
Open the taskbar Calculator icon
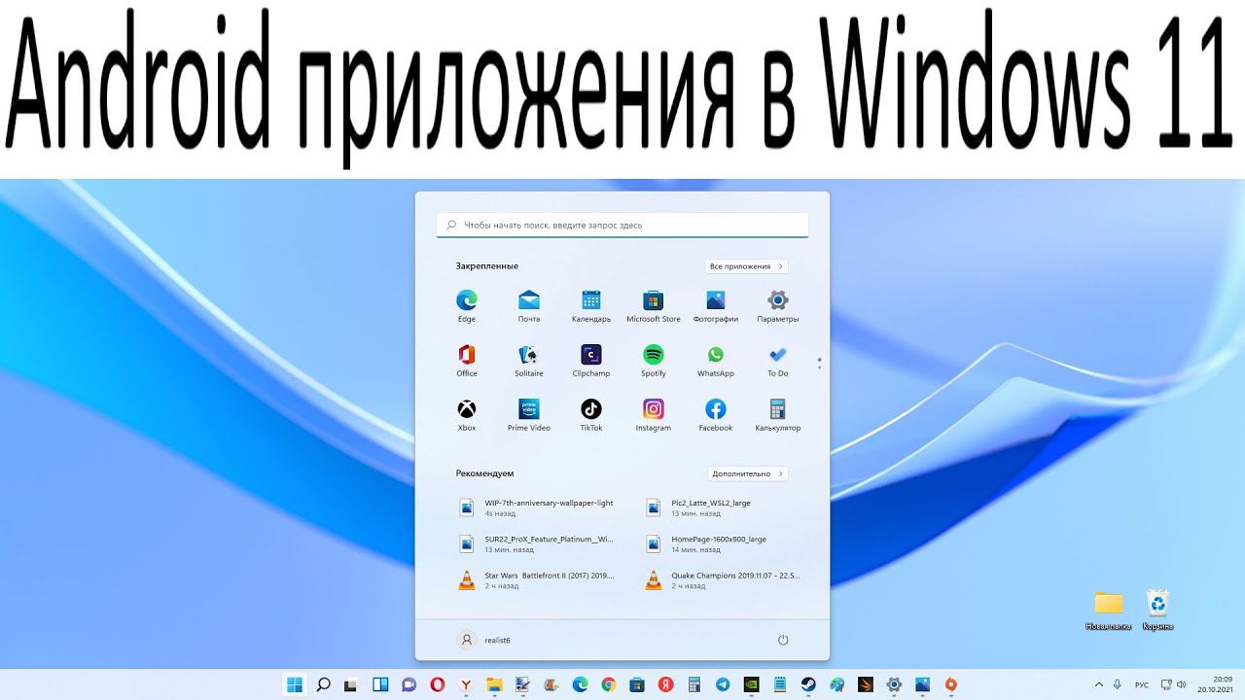(x=694, y=684)
